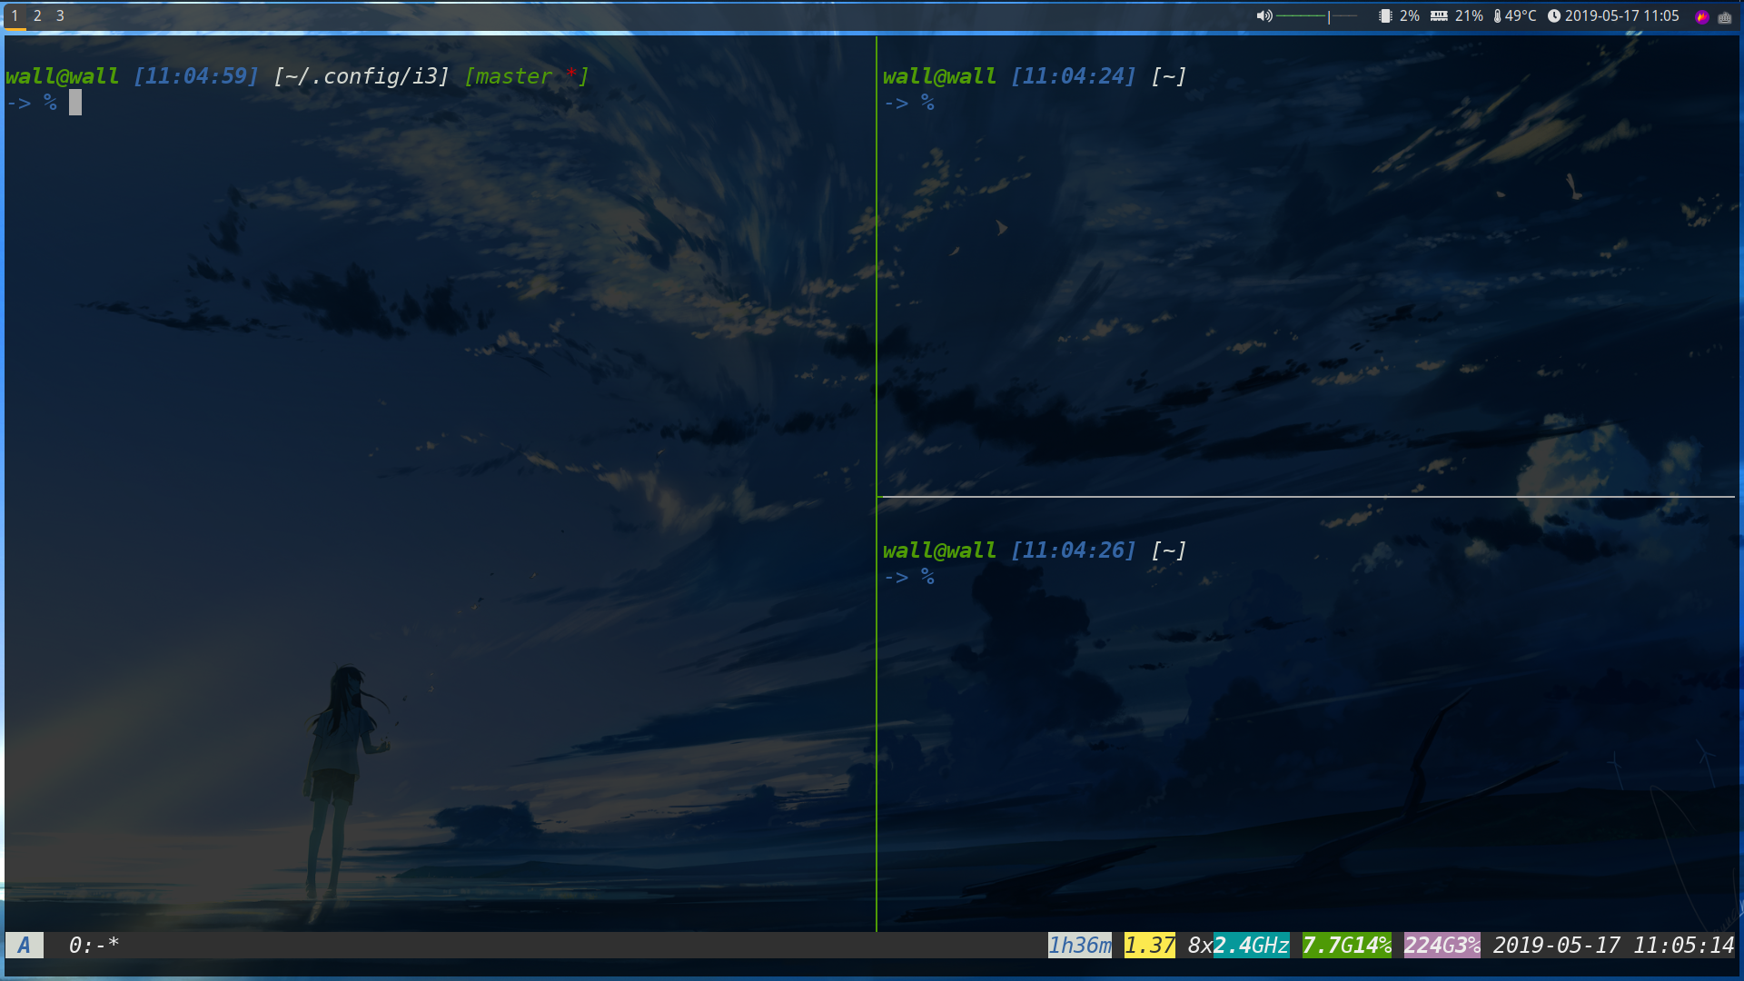Viewport: 1744px width, 981px height.
Task: Click the [master *] git branch text
Action: pos(525,76)
